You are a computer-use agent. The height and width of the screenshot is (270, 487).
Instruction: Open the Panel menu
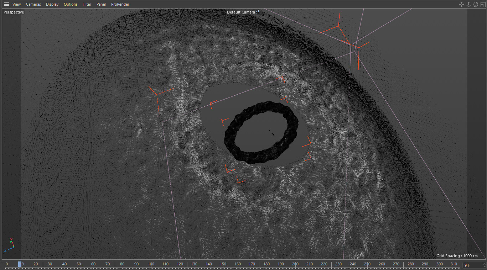101,4
